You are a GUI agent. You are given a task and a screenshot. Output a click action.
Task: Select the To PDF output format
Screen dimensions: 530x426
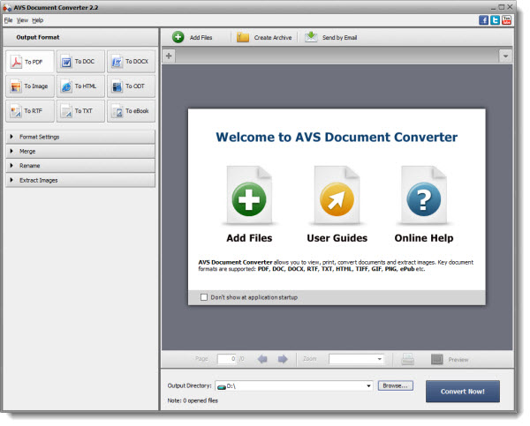pos(30,62)
